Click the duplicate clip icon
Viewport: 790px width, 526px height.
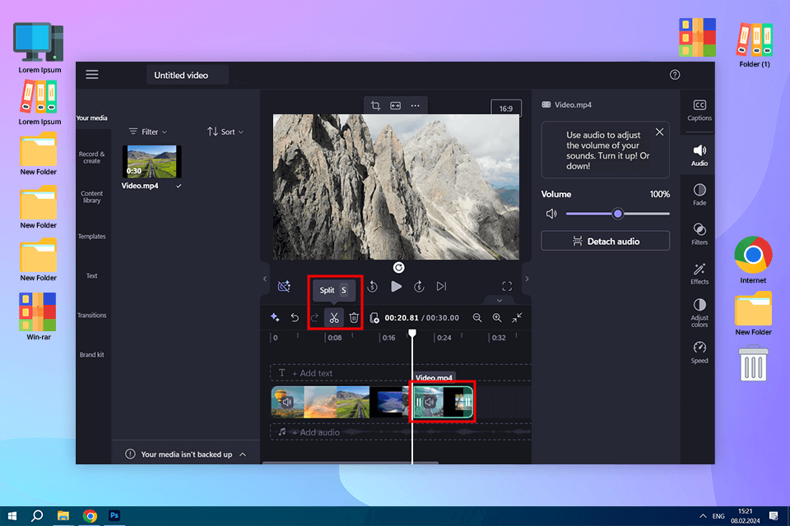pyautogui.click(x=374, y=317)
